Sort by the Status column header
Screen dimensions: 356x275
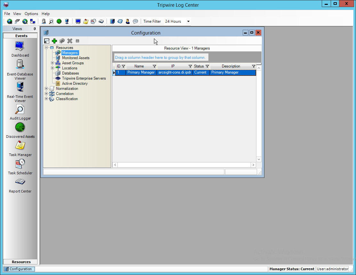(x=199, y=66)
